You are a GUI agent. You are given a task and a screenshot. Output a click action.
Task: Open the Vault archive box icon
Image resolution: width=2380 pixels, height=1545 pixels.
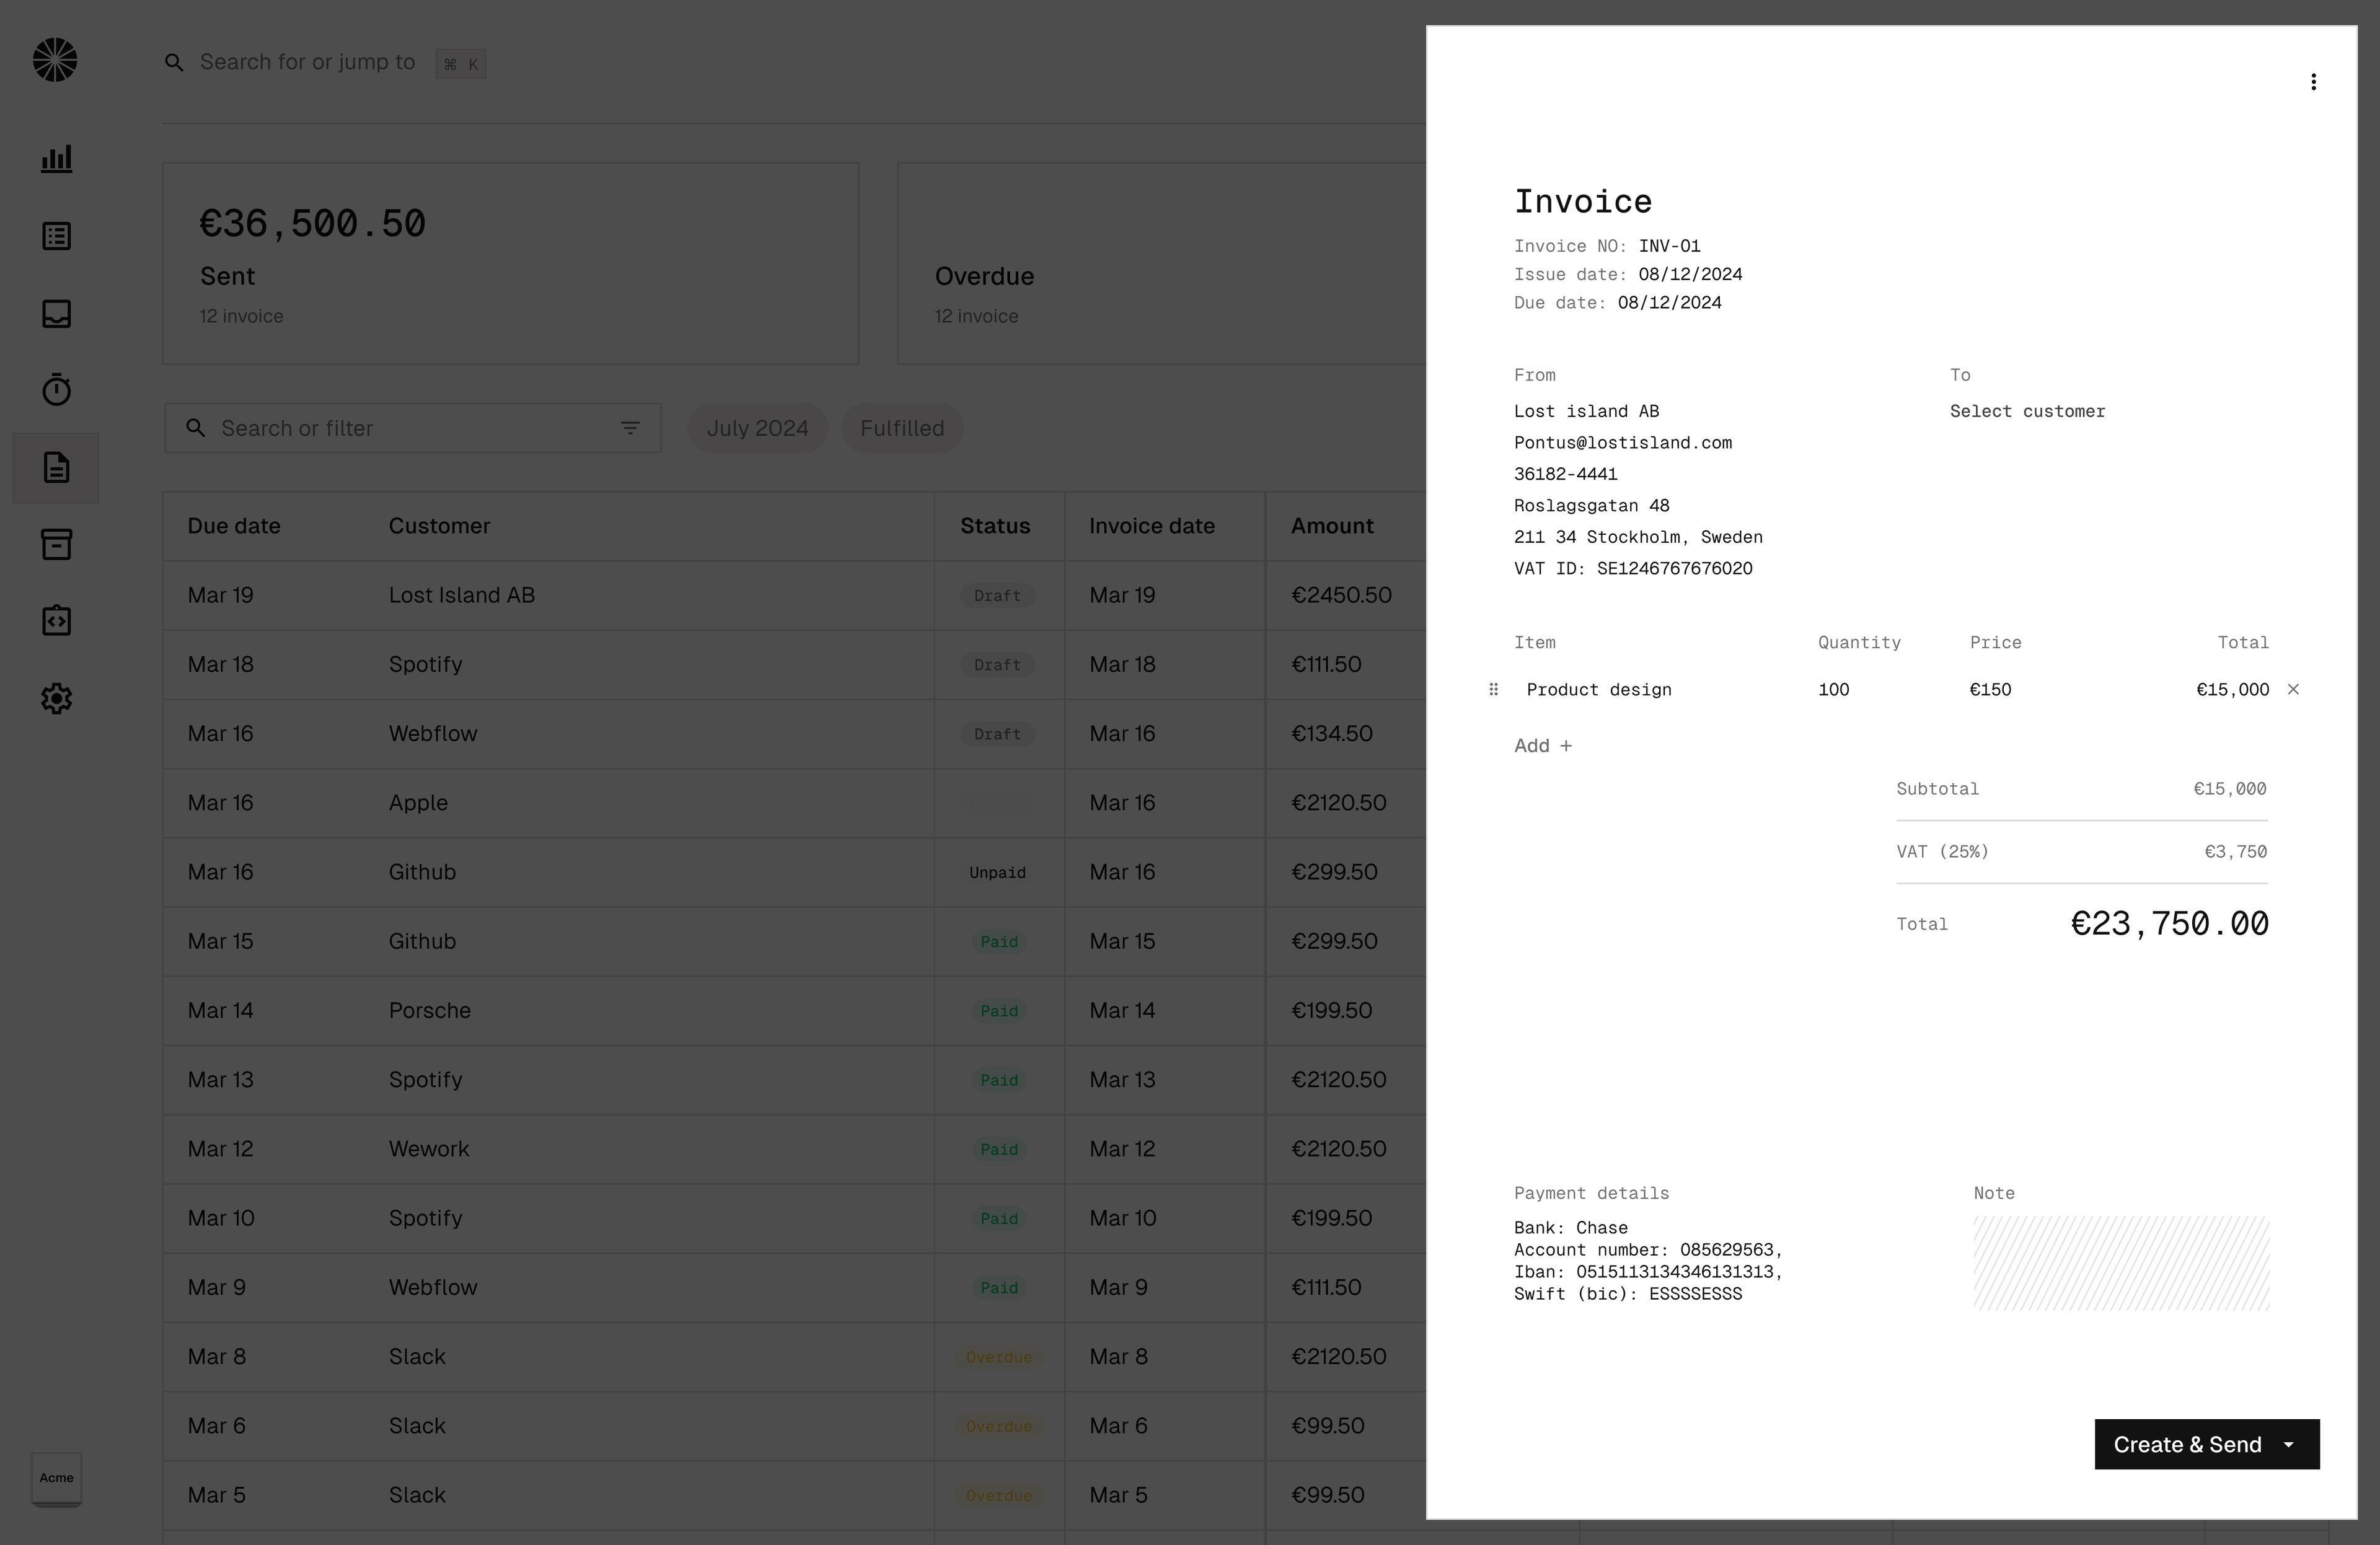tap(56, 544)
